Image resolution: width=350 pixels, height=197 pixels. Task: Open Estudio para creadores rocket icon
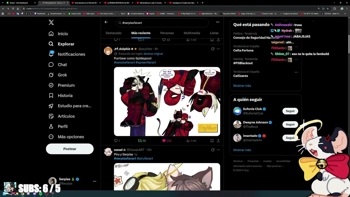51,106
